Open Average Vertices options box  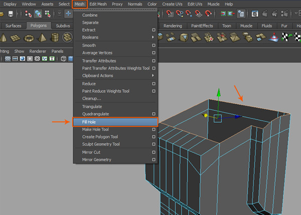(x=154, y=53)
